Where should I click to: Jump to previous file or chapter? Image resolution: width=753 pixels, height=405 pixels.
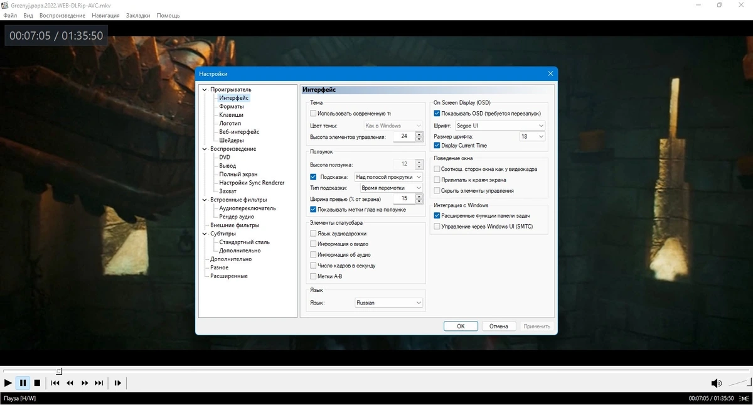55,383
